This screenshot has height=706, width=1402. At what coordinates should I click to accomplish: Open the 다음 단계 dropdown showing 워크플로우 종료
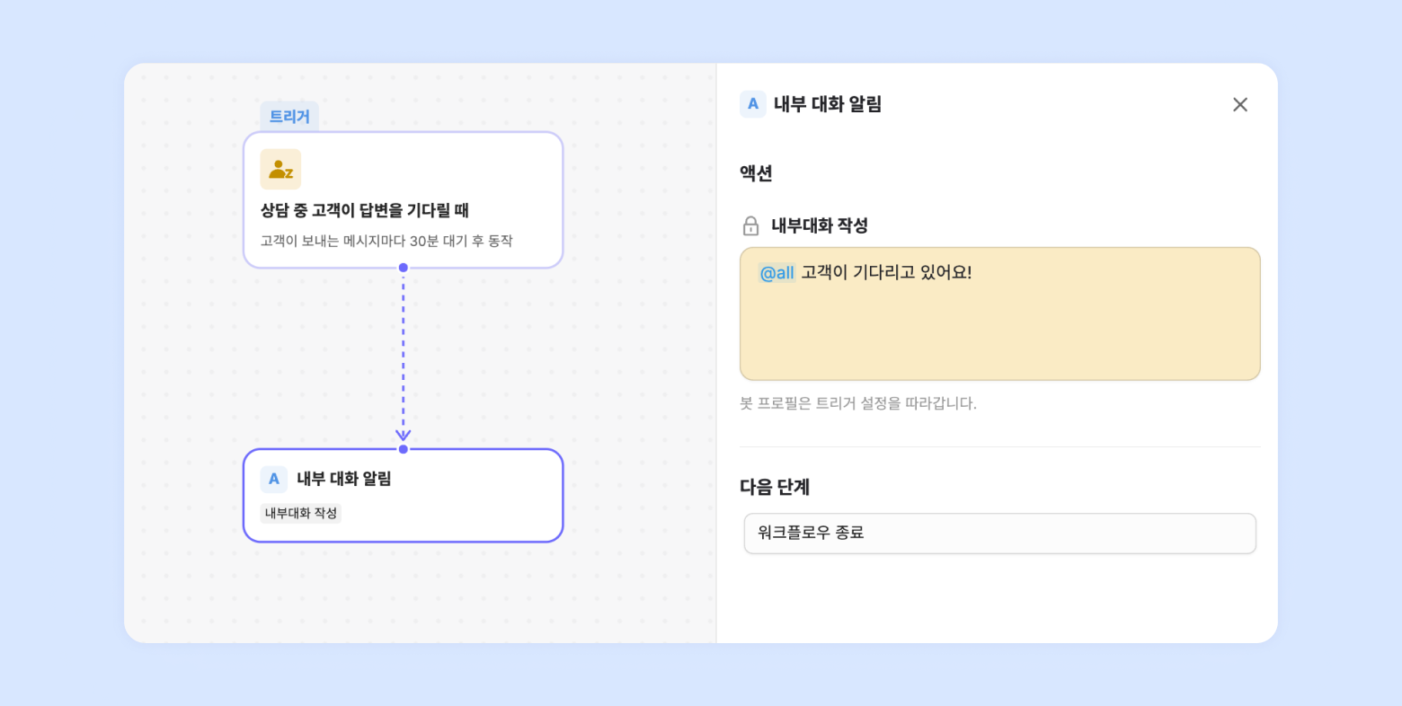pos(999,534)
